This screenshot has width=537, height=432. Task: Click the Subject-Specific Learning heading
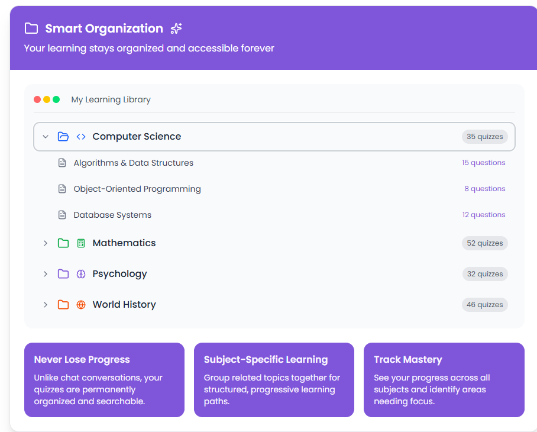click(x=266, y=359)
